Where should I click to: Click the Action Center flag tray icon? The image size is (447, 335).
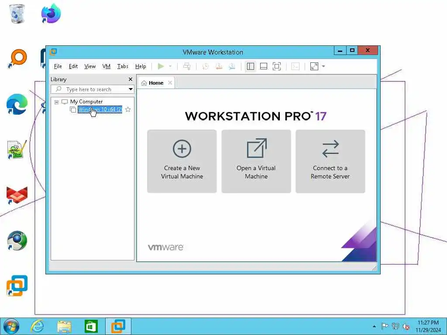pos(385,326)
